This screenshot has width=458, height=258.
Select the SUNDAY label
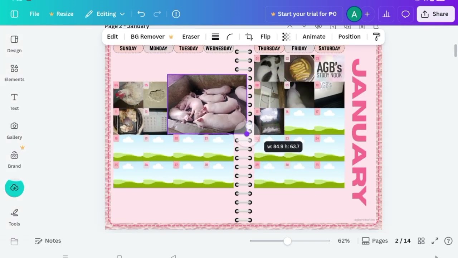coord(128,48)
